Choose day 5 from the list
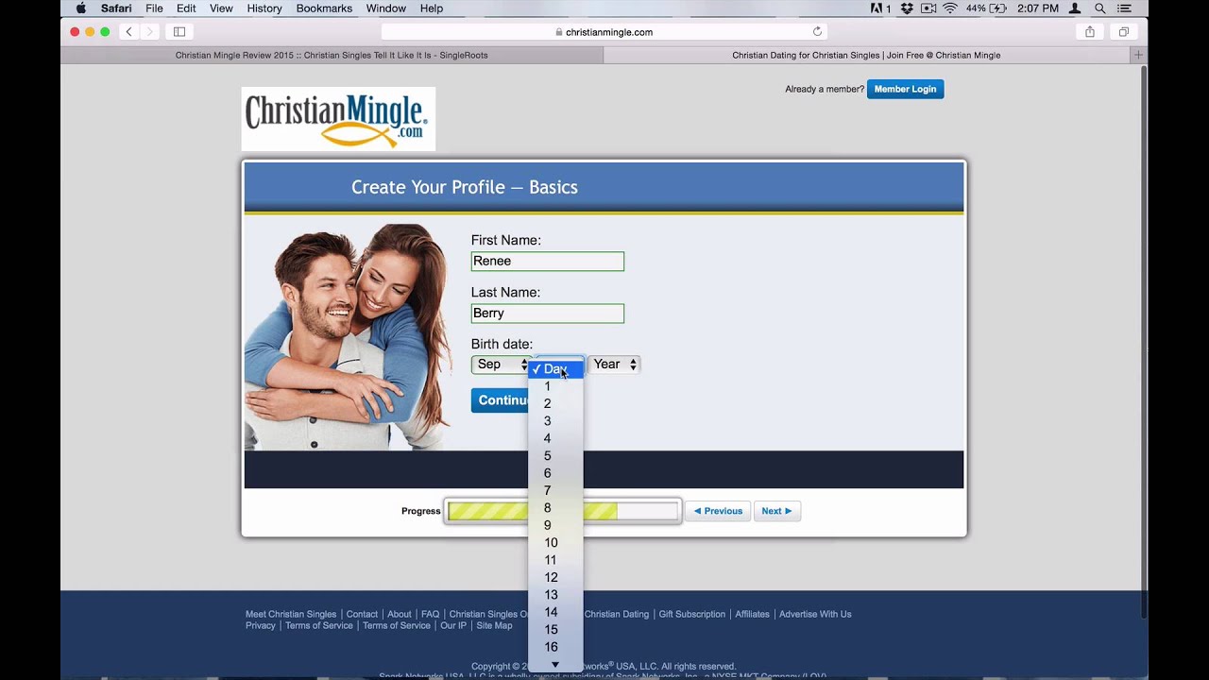 (x=555, y=456)
